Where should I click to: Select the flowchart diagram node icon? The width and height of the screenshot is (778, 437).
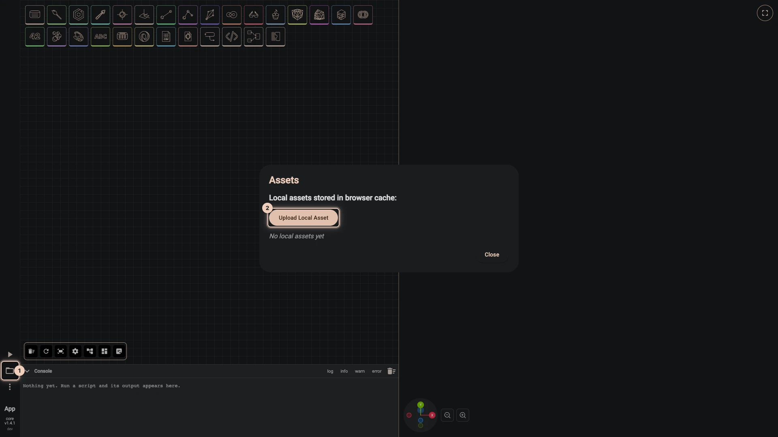point(254,37)
